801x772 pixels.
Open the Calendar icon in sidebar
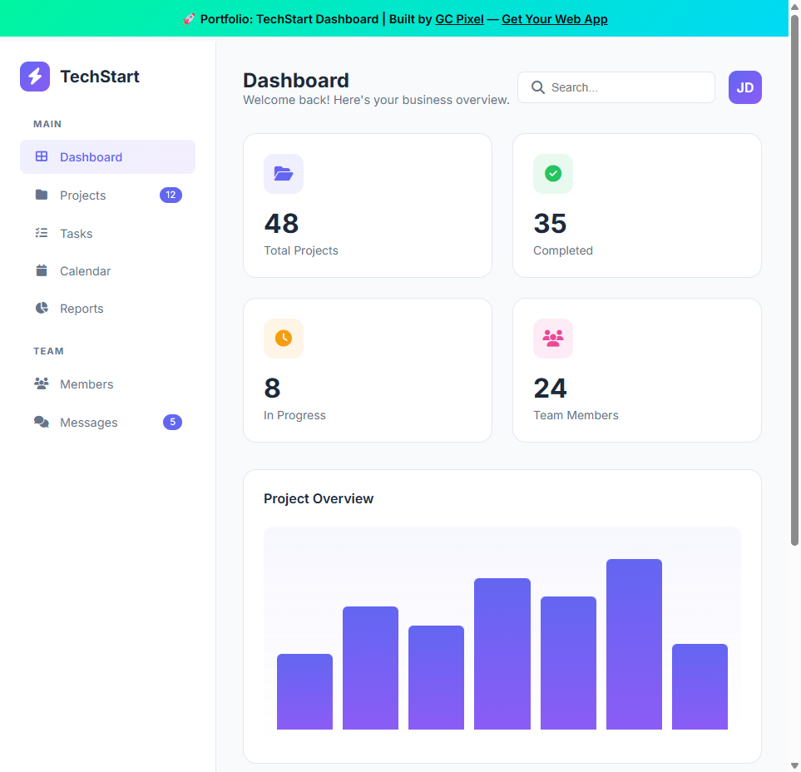point(41,270)
